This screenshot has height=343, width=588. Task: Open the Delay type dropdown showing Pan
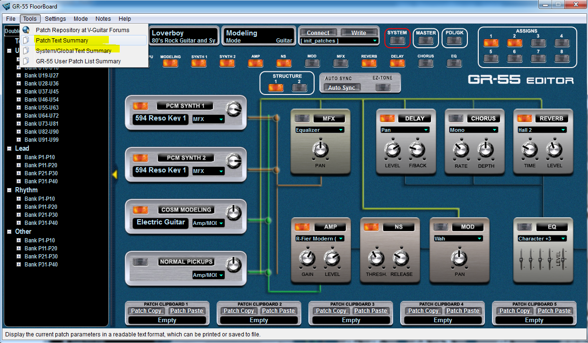405,130
